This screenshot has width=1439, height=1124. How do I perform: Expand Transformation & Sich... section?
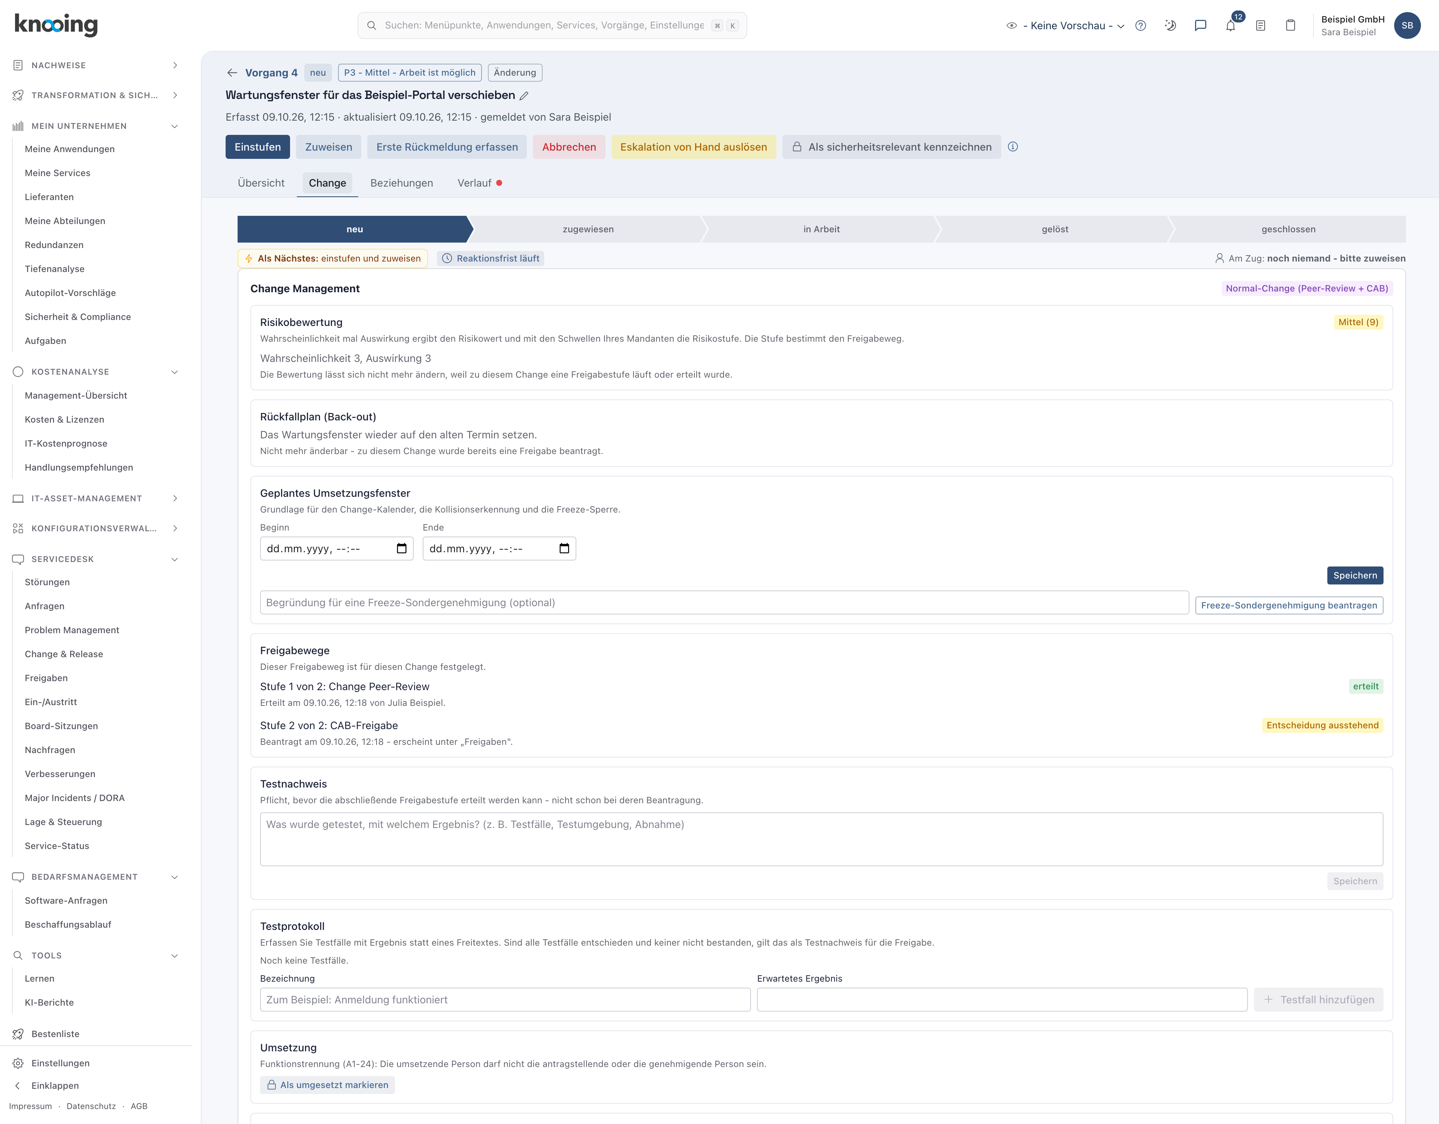pyautogui.click(x=175, y=96)
